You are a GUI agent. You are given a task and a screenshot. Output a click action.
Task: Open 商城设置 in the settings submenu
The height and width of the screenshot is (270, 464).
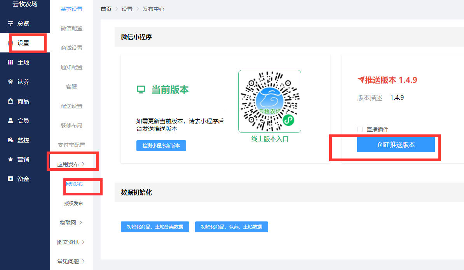[72, 48]
